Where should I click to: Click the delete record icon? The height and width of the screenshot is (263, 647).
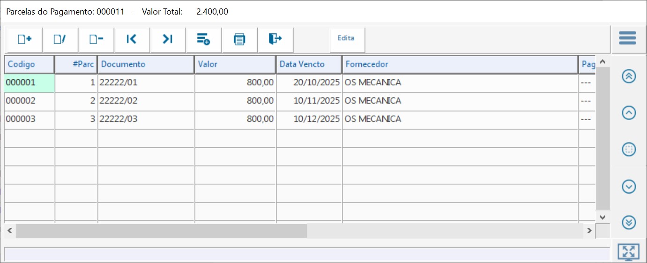coord(96,39)
